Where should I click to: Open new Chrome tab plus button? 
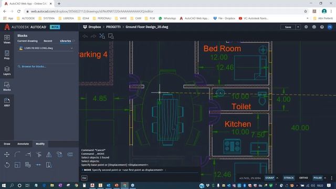click(x=59, y=4)
